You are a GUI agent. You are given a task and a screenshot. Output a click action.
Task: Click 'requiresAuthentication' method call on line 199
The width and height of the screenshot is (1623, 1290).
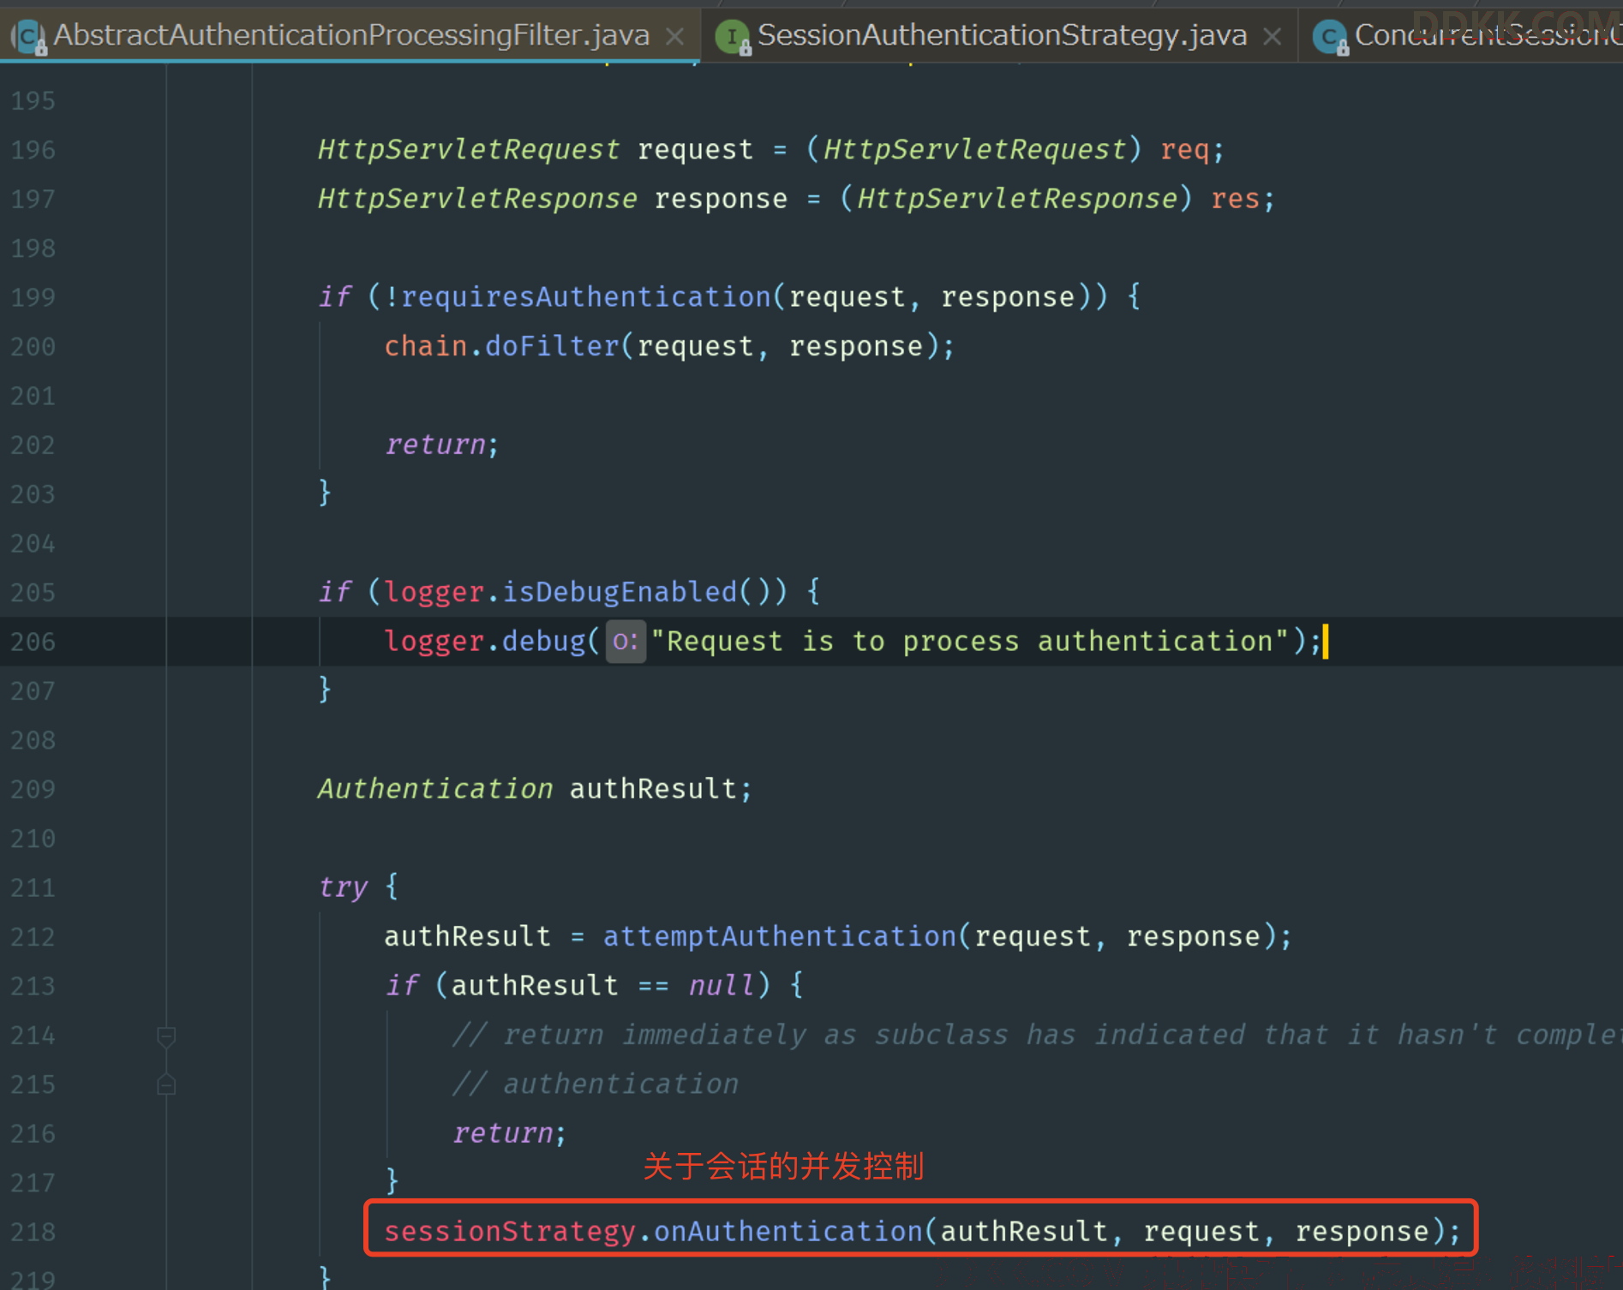point(586,297)
